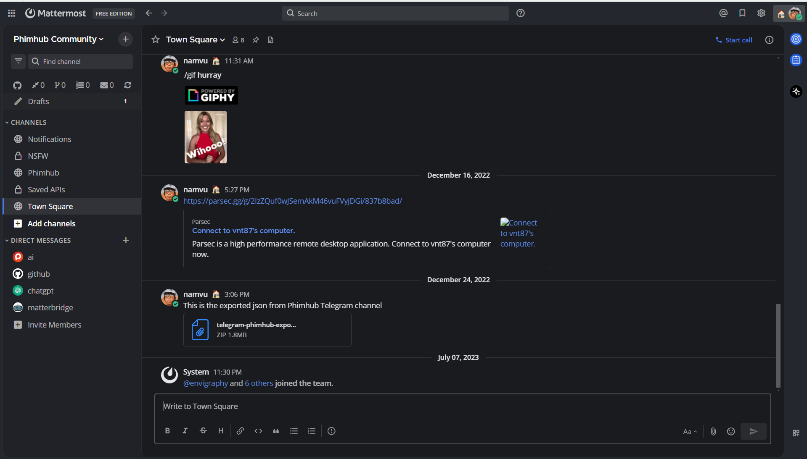
Task: Insert a link in the message
Action: click(x=240, y=431)
